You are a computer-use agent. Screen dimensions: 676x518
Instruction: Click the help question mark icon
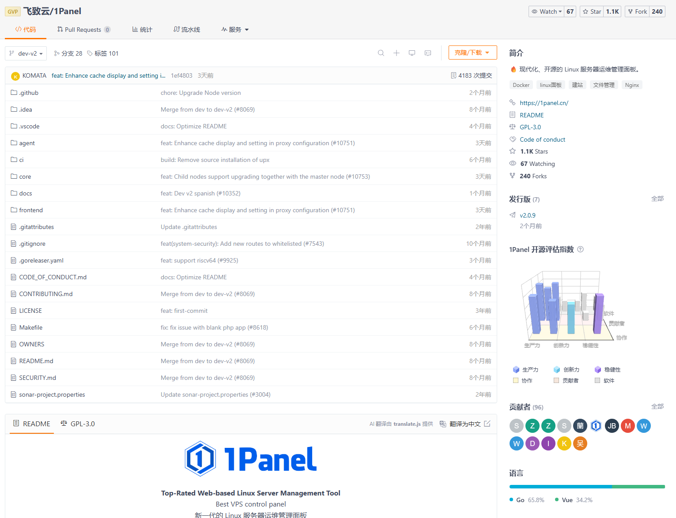point(581,249)
